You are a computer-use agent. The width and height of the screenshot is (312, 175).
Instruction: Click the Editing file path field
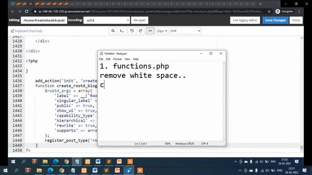[x=44, y=20]
